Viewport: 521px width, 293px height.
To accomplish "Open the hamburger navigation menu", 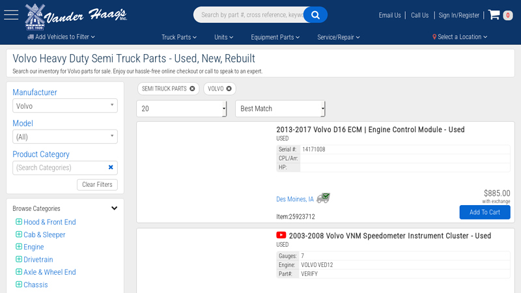I will click(11, 15).
